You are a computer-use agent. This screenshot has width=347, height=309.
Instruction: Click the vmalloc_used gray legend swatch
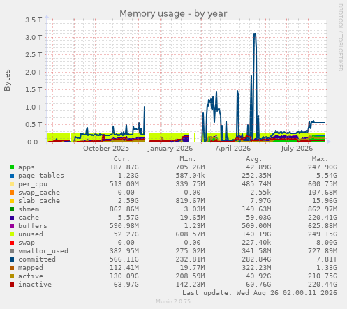pos(12,251)
